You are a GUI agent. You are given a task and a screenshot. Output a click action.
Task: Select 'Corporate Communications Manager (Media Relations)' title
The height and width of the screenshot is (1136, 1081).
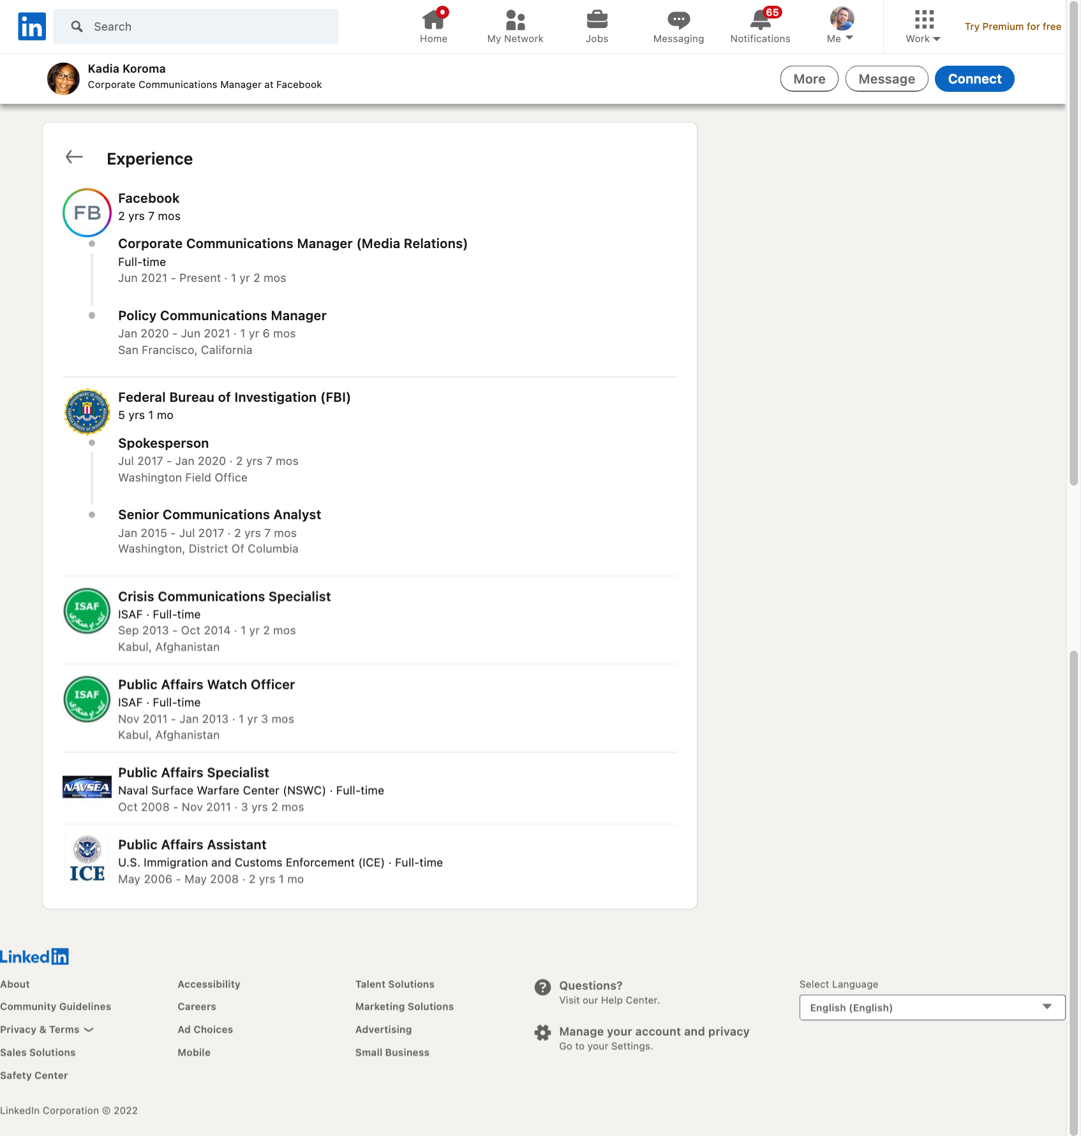tap(293, 244)
